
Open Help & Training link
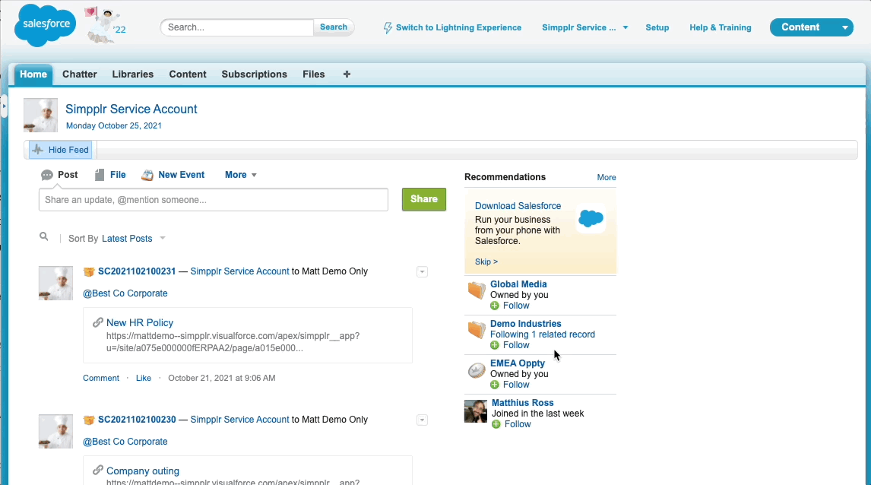[x=721, y=28]
